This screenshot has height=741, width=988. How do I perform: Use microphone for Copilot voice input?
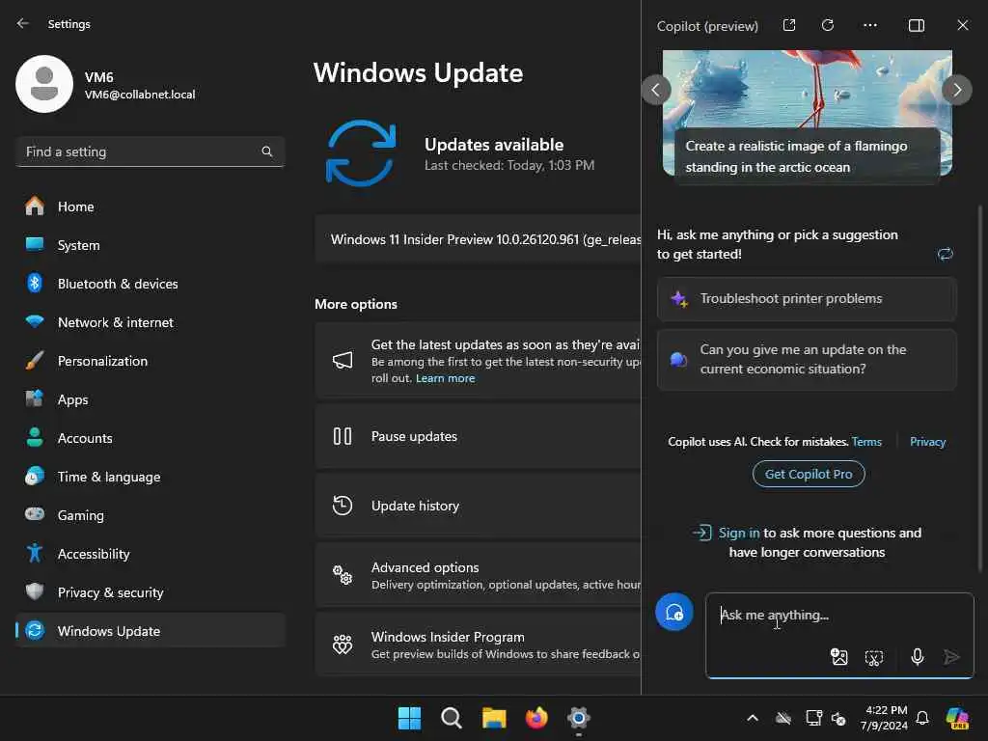coord(918,657)
